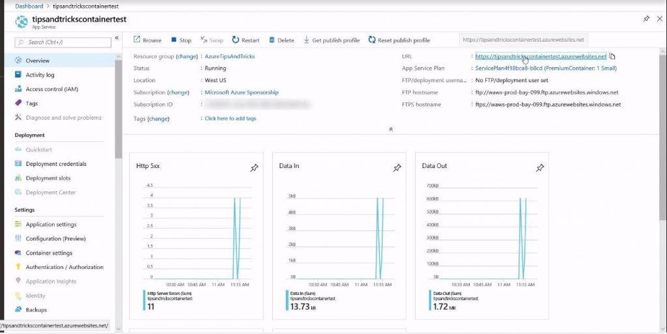
Task: Close the App Service blade
Action: pyautogui.click(x=660, y=19)
